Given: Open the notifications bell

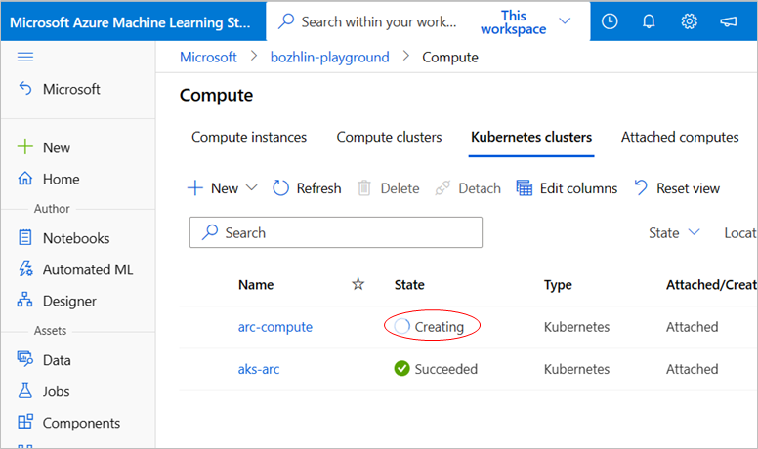Looking at the screenshot, I should 650,20.
